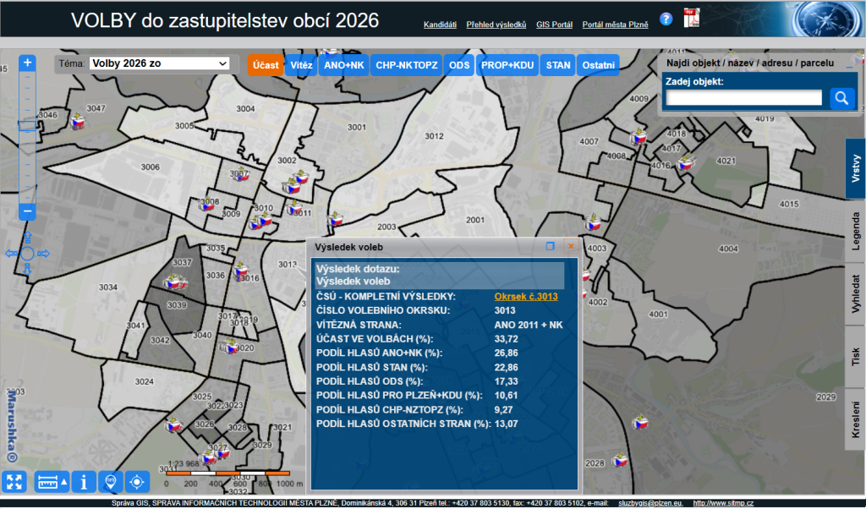The height and width of the screenshot is (509, 866).
Task: Pan the map up with the arrow
Action: coord(28,238)
